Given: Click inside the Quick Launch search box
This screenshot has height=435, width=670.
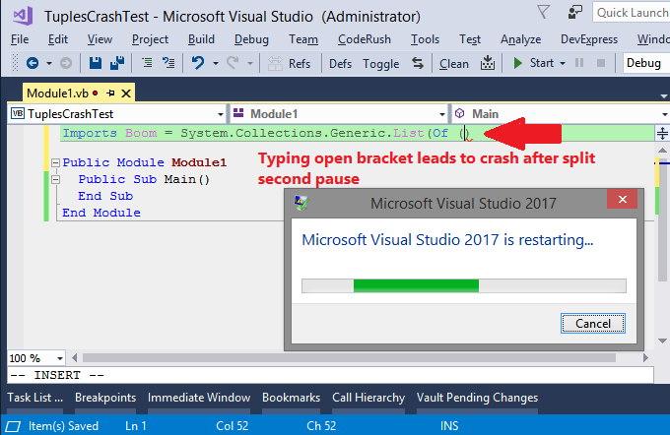Looking at the screenshot, I should [x=632, y=12].
